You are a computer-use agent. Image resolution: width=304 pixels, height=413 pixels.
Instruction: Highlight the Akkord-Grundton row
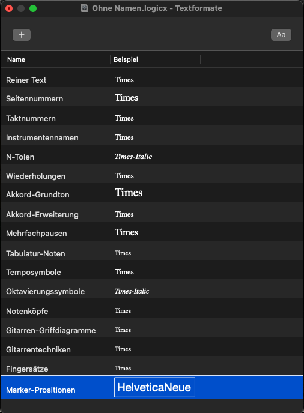[x=152, y=194]
